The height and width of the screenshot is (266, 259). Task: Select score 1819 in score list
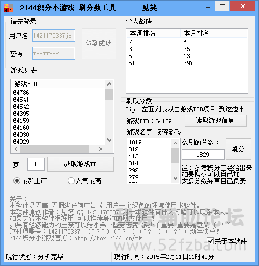click(x=135, y=142)
